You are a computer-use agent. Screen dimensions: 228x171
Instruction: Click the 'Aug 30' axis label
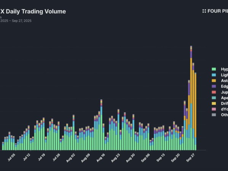pos(131,158)
